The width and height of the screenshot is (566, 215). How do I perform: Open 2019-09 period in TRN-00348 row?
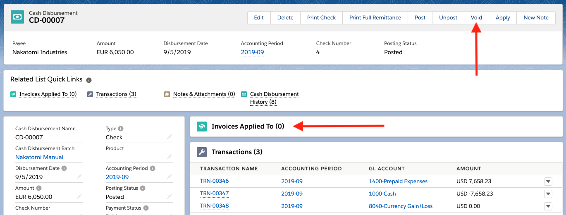[292, 206]
